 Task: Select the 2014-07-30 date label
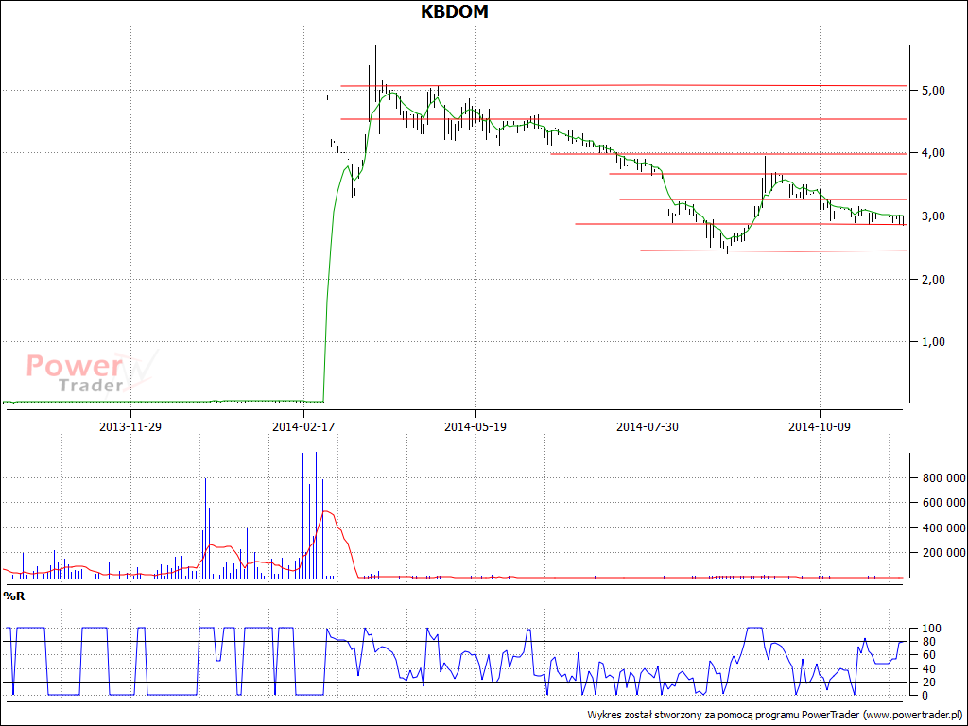coord(647,426)
